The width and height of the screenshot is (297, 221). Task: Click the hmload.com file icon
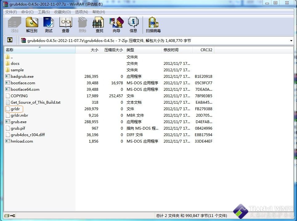point(8,141)
